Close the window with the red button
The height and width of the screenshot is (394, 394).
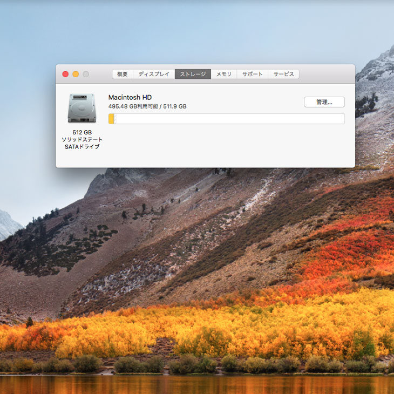(65, 74)
